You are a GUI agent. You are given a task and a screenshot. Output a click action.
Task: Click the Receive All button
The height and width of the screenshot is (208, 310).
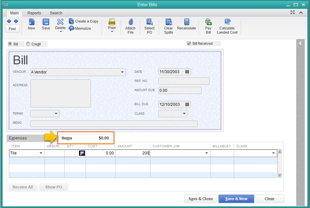tap(23, 187)
